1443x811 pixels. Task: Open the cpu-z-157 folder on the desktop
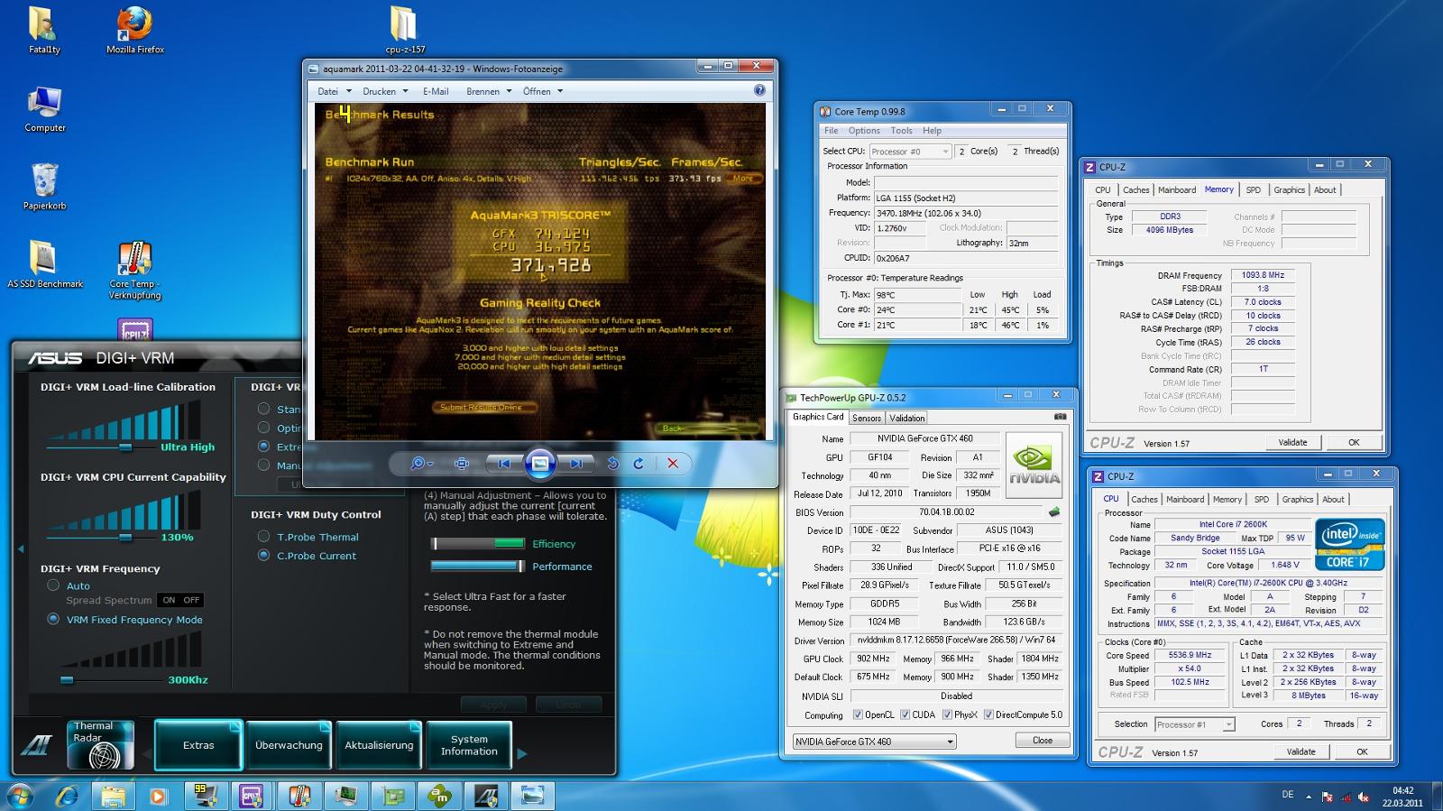(404, 32)
